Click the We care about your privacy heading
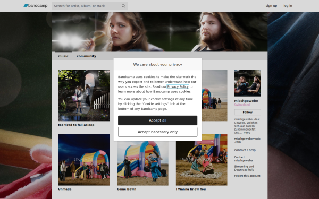319x199 pixels. coord(158,64)
